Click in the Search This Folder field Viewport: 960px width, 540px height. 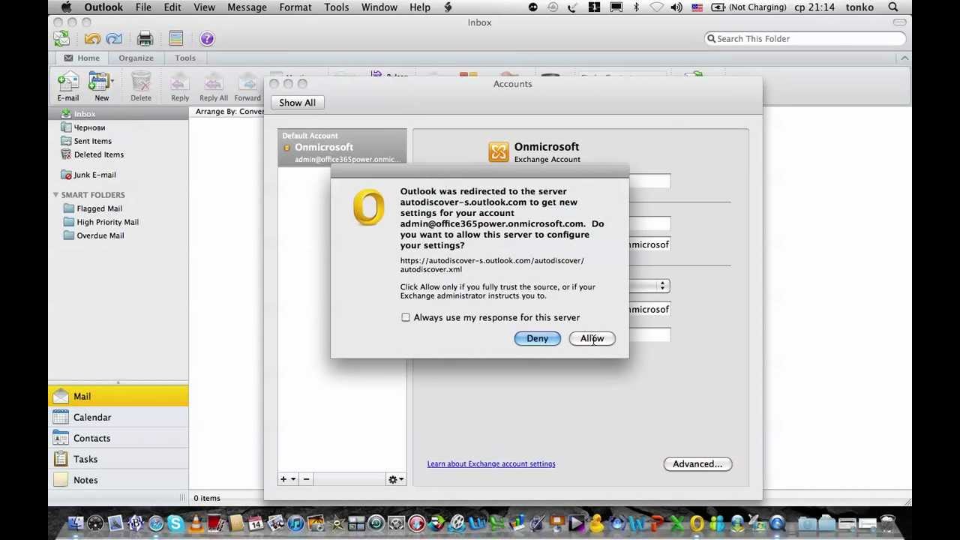[805, 38]
